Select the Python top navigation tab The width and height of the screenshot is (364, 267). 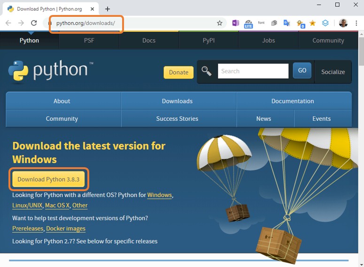pos(29,41)
